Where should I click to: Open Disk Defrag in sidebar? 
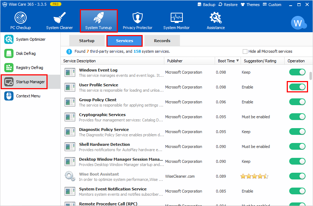(20, 53)
